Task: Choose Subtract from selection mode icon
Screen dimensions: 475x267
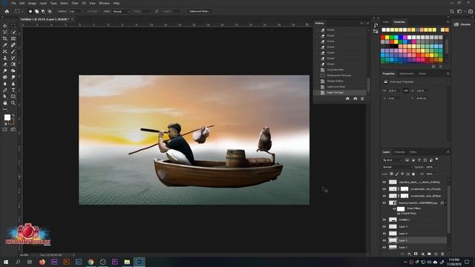Action: coord(43,11)
